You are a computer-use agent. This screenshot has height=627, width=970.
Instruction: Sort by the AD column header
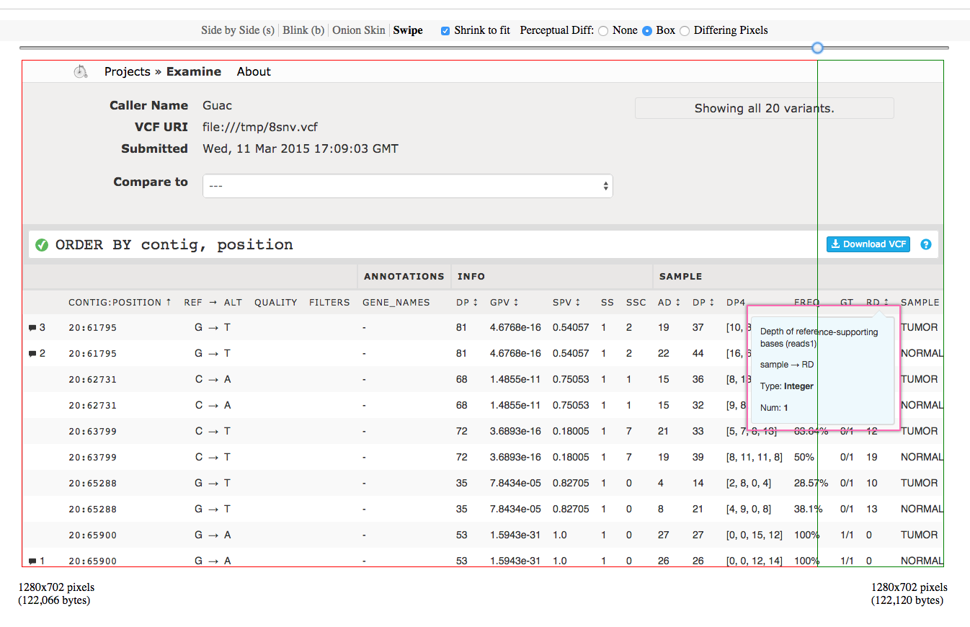669,303
